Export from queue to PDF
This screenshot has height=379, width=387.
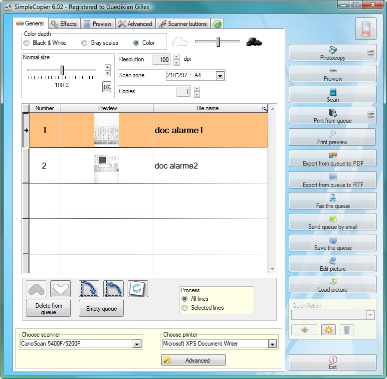tap(333, 159)
